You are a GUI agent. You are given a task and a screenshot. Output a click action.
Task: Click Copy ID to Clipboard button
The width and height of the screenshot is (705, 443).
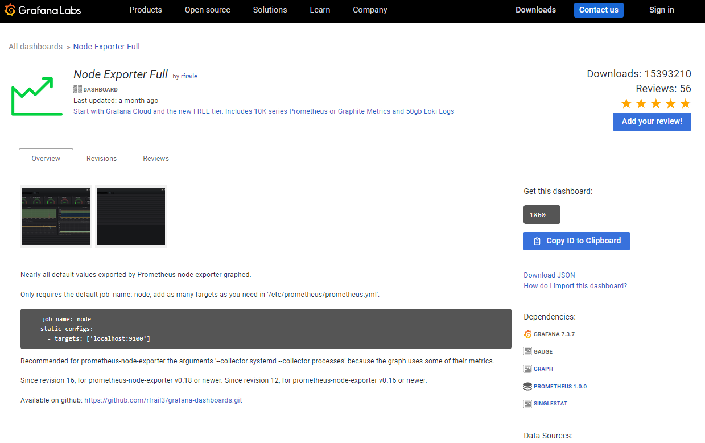pos(576,241)
